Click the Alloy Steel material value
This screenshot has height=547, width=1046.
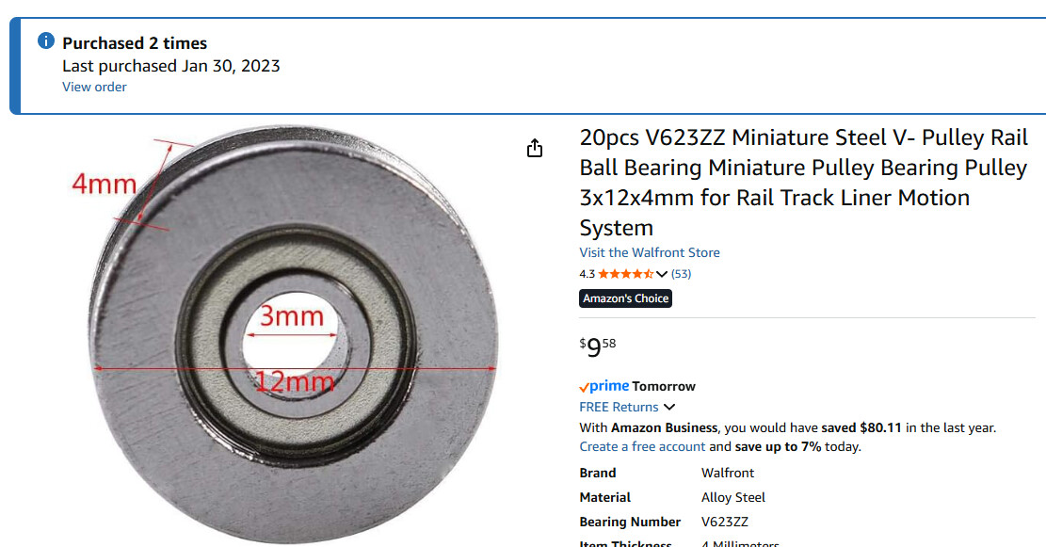[733, 497]
